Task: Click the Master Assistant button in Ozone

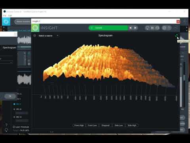Action: pyautogui.click(x=23, y=21)
